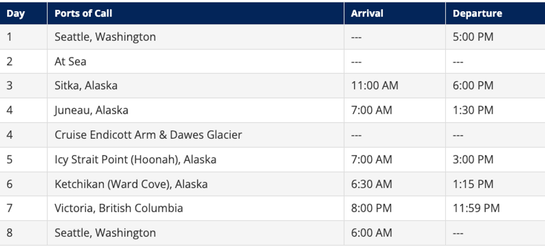Click the 5:00 PM Seattle departure time

473,37
